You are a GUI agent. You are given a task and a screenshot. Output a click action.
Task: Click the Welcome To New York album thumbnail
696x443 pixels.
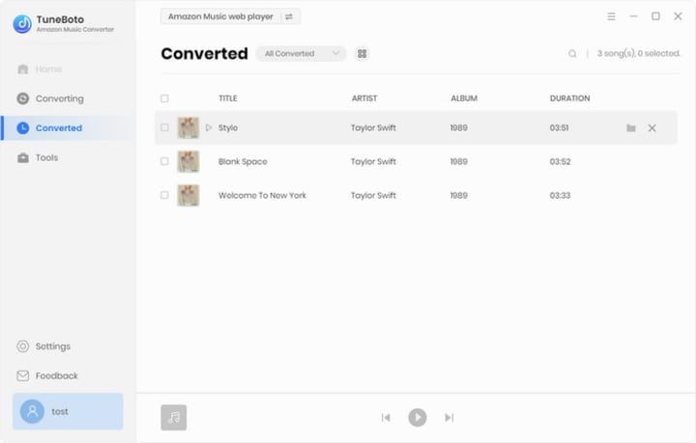(x=188, y=195)
